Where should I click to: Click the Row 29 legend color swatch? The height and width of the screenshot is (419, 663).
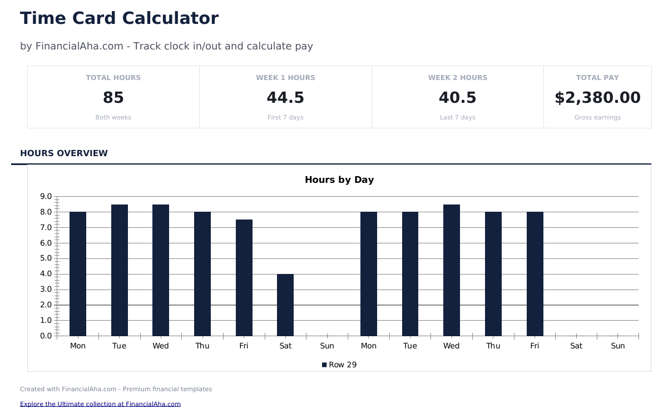click(324, 365)
